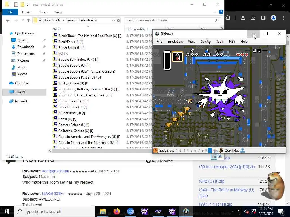The width and height of the screenshot is (290, 217).
Task: Select Downloads in Quick access
Action: pyautogui.click(x=25, y=47)
